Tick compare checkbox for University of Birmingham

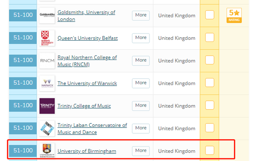pyautogui.click(x=209, y=150)
